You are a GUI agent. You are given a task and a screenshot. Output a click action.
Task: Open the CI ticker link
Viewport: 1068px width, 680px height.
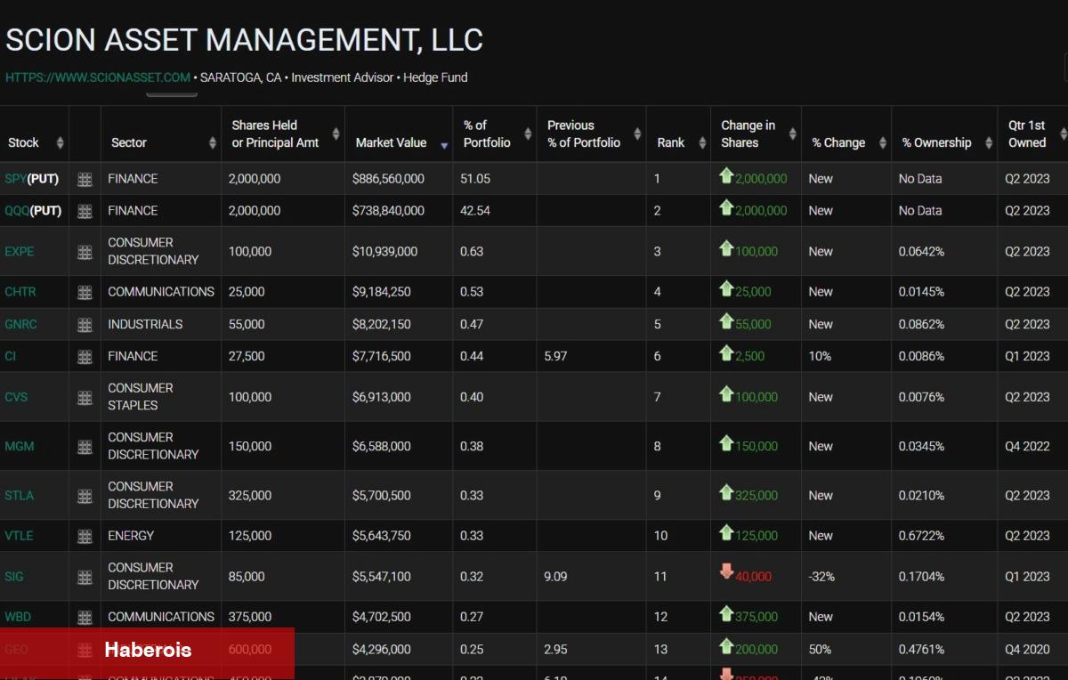point(11,356)
